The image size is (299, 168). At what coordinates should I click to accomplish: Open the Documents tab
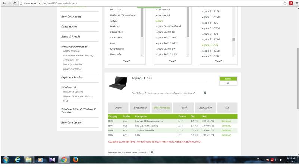coord(140,108)
